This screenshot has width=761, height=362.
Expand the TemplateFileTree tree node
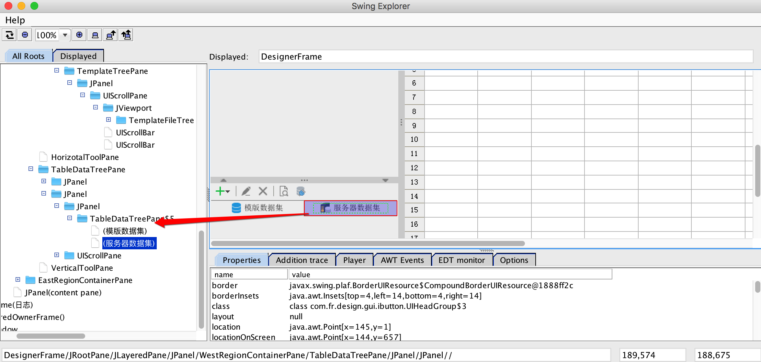tap(108, 119)
